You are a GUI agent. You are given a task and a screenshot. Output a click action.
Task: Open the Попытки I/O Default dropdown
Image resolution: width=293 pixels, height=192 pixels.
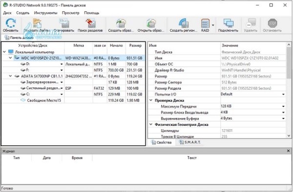click(283, 95)
